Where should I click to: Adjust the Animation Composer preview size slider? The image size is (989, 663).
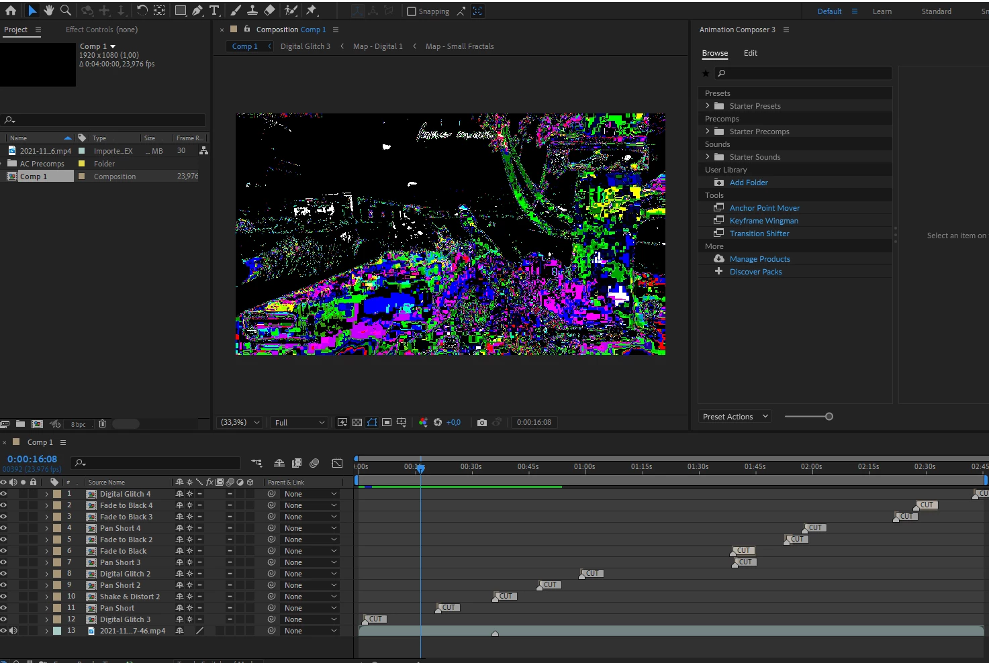point(829,417)
